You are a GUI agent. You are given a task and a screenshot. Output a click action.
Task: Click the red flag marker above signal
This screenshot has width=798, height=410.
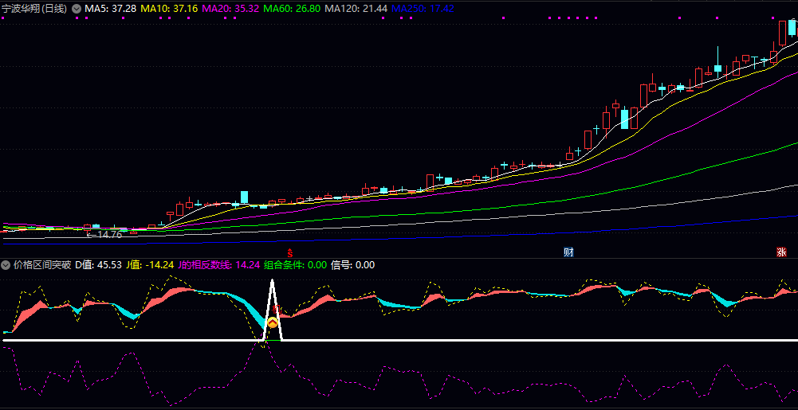pyautogui.click(x=277, y=310)
